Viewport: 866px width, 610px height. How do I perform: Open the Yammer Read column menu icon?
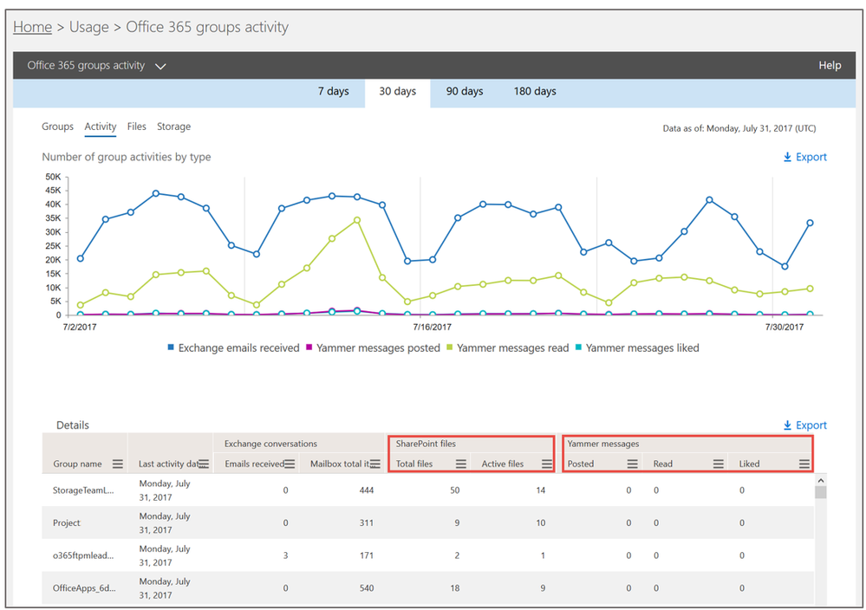pos(719,464)
